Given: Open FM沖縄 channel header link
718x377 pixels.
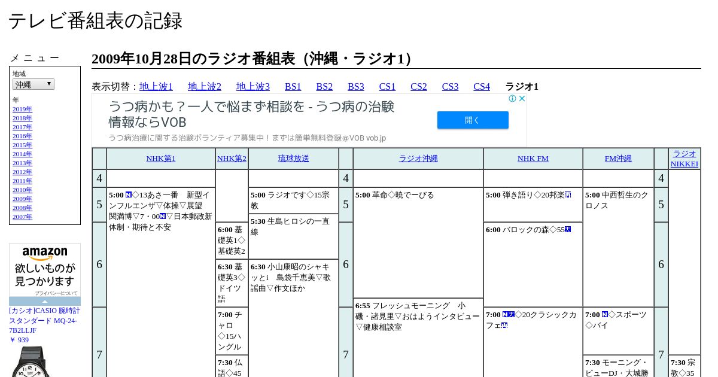Looking at the screenshot, I should [x=618, y=159].
